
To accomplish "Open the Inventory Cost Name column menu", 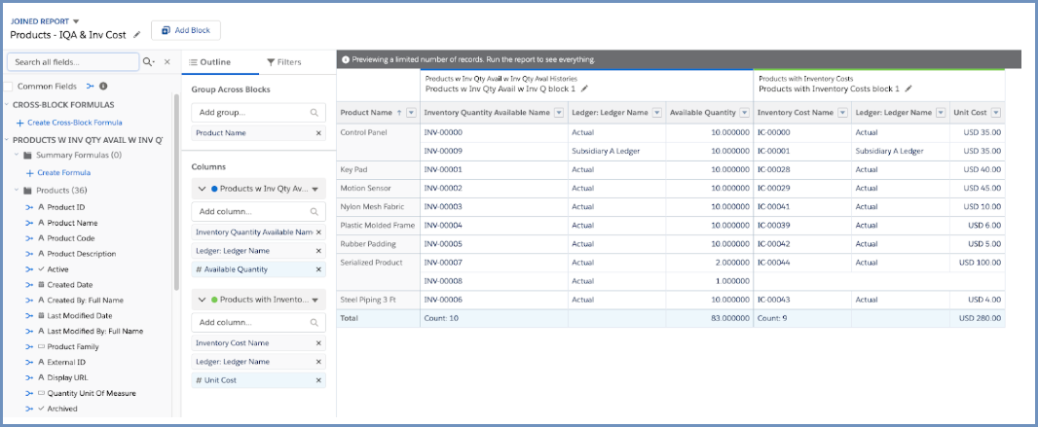I will coord(843,113).
